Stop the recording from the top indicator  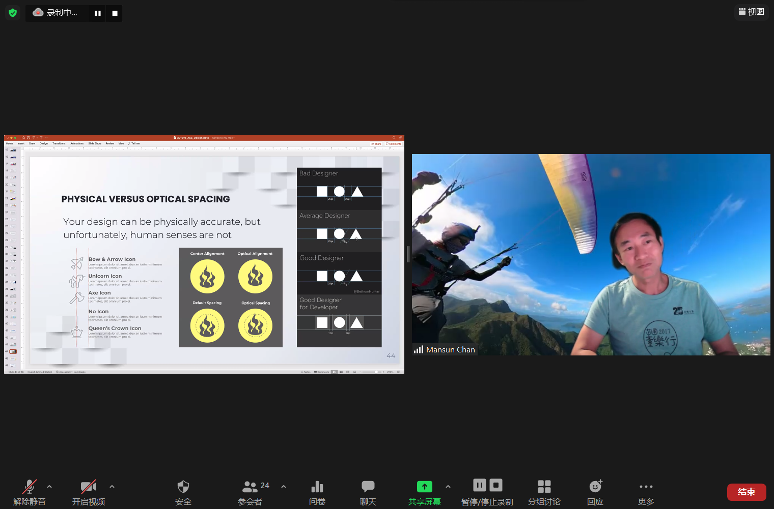(115, 13)
